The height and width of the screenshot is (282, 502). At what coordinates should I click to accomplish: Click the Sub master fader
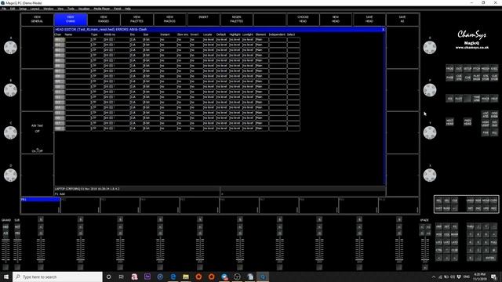click(17, 251)
